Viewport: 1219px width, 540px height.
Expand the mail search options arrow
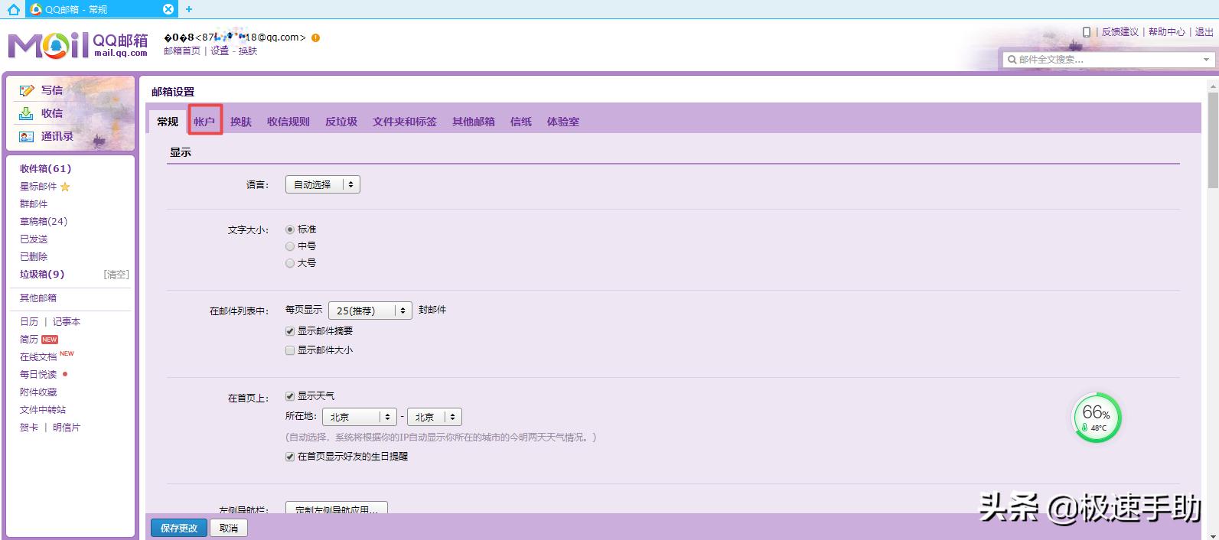[x=1206, y=60]
